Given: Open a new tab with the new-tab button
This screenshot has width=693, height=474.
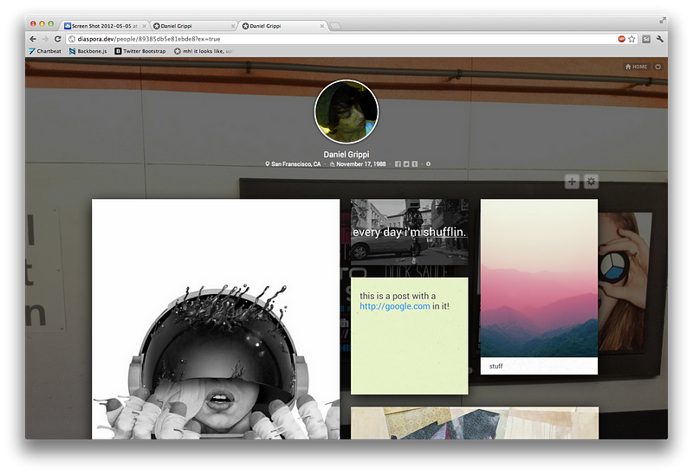Looking at the screenshot, I should (x=335, y=26).
